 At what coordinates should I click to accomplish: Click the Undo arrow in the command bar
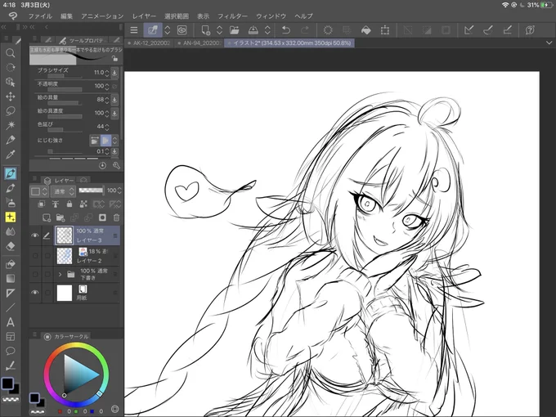[286, 30]
